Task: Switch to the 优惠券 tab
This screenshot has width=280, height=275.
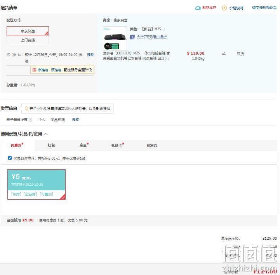Action: (17, 145)
